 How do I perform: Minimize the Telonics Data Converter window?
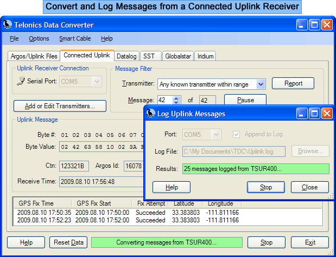[x=302, y=24]
